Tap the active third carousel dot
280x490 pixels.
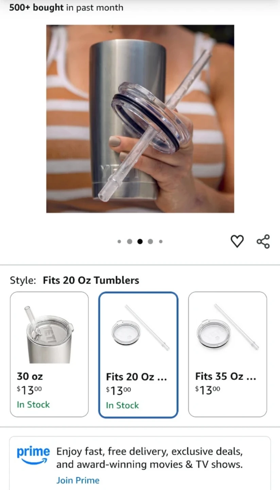pos(140,242)
